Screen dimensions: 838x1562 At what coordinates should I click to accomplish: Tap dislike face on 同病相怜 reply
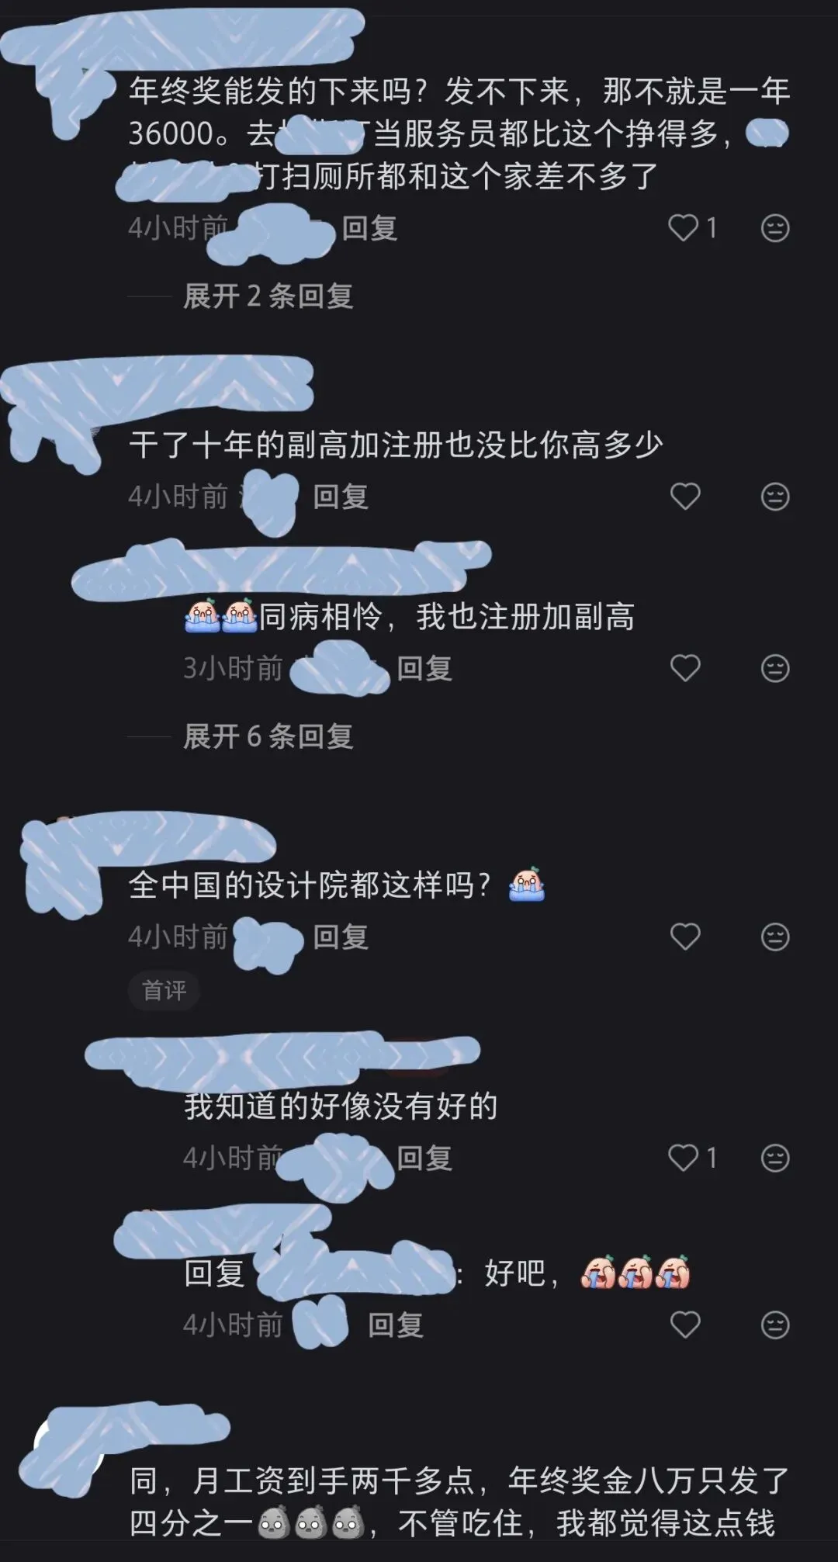click(x=774, y=668)
